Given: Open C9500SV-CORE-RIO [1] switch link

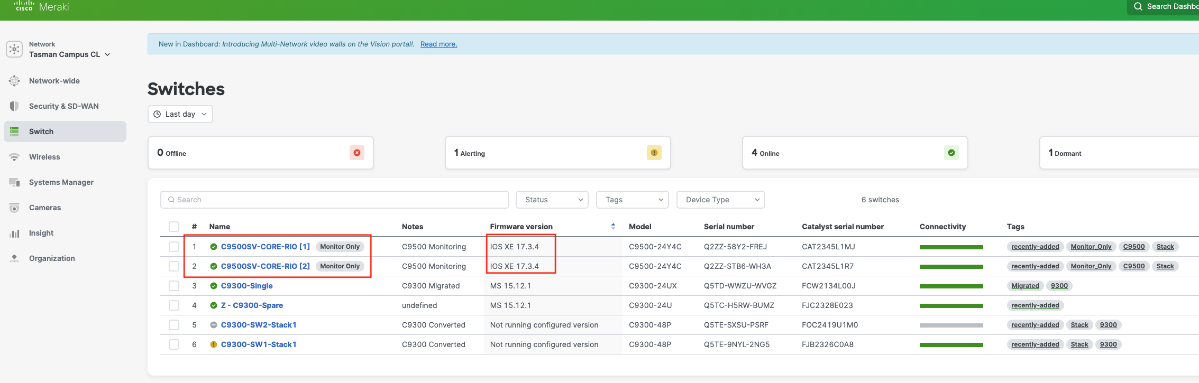Looking at the screenshot, I should point(266,247).
